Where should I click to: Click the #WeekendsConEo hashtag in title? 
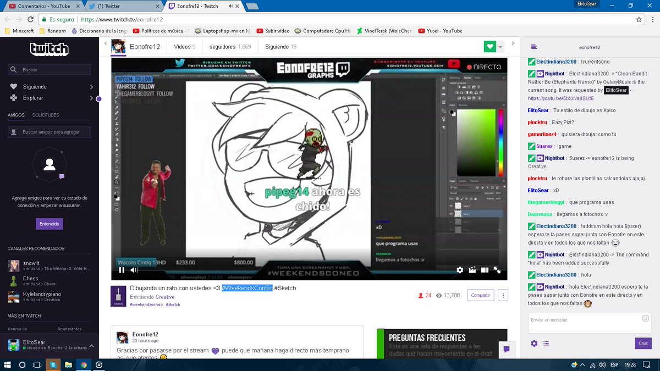247,288
